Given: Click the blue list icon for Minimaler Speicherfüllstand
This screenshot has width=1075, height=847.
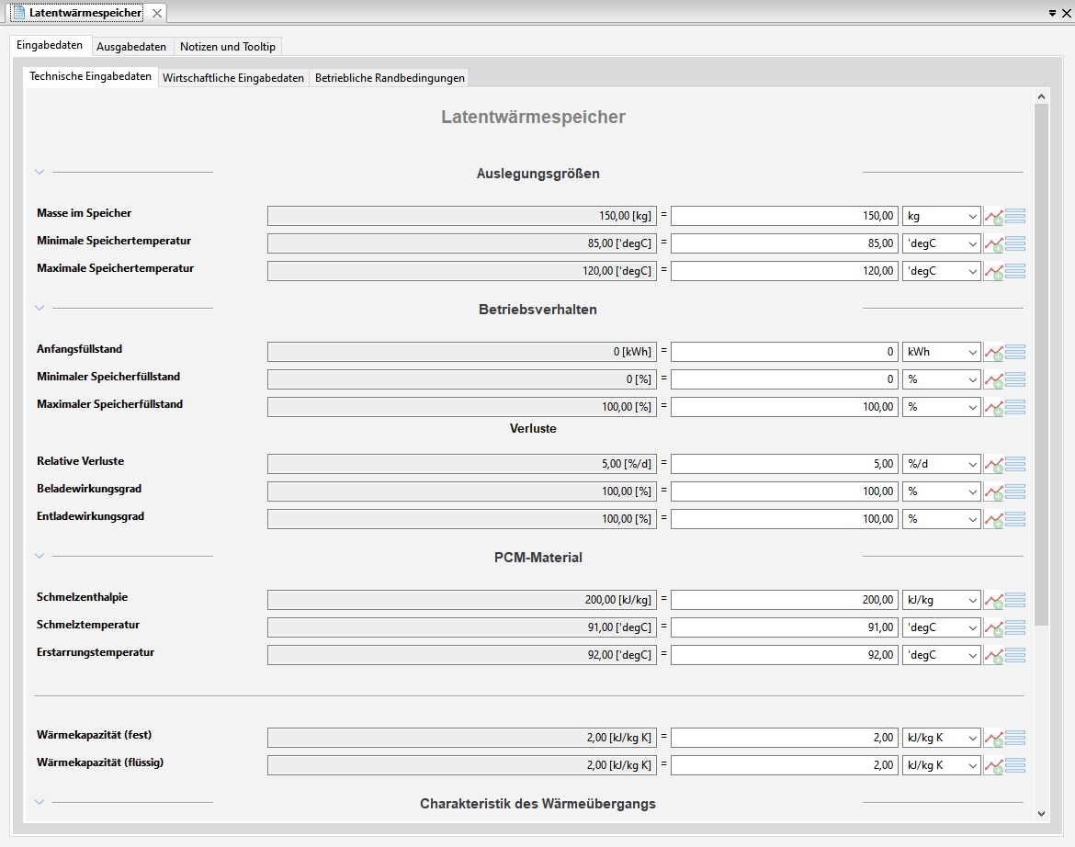Looking at the screenshot, I should tap(1015, 379).
